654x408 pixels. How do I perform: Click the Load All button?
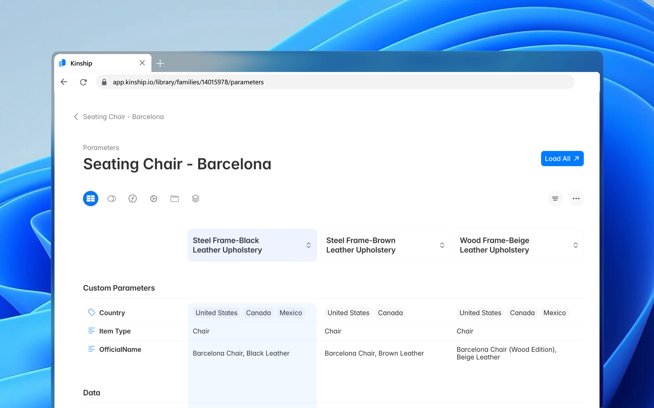pyautogui.click(x=562, y=159)
